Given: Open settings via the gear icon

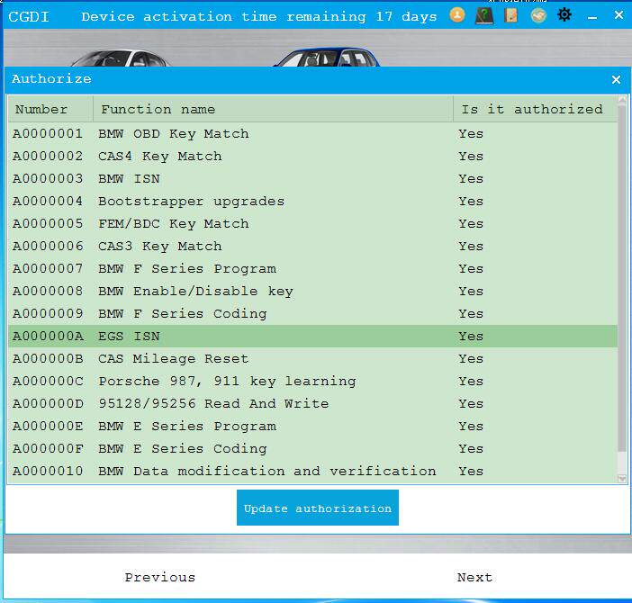Looking at the screenshot, I should coord(564,15).
